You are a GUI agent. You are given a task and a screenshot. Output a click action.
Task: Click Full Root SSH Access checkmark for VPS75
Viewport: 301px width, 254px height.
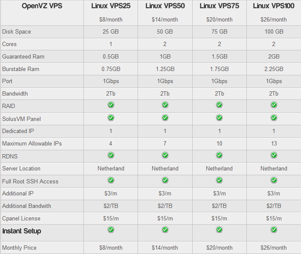[219, 180]
